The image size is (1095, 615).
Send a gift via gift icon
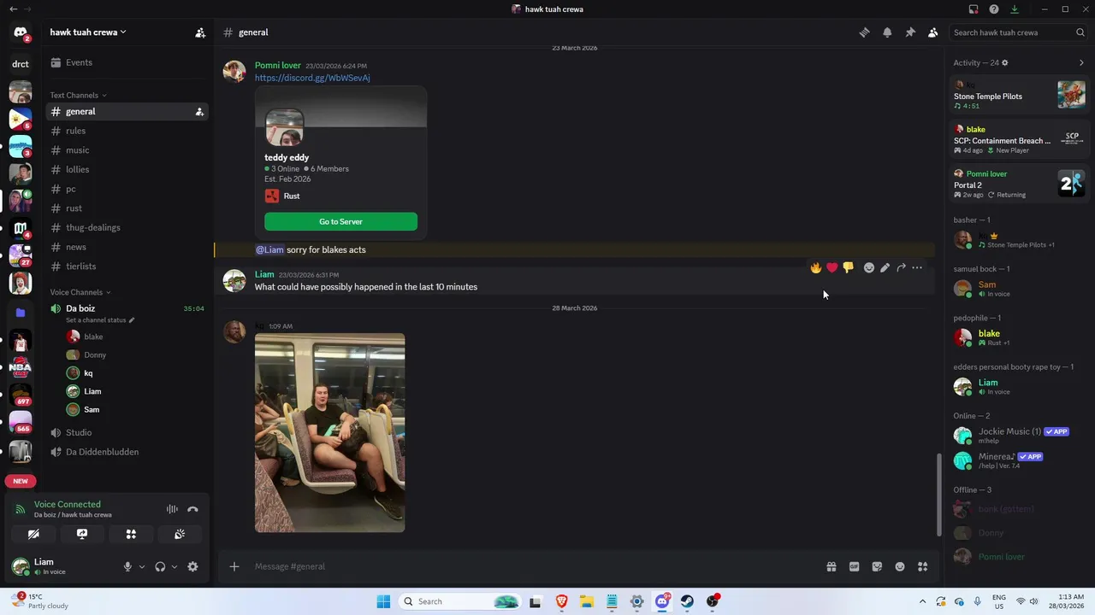pos(831,566)
